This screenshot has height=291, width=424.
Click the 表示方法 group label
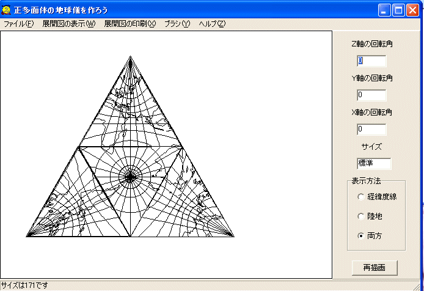point(366,181)
